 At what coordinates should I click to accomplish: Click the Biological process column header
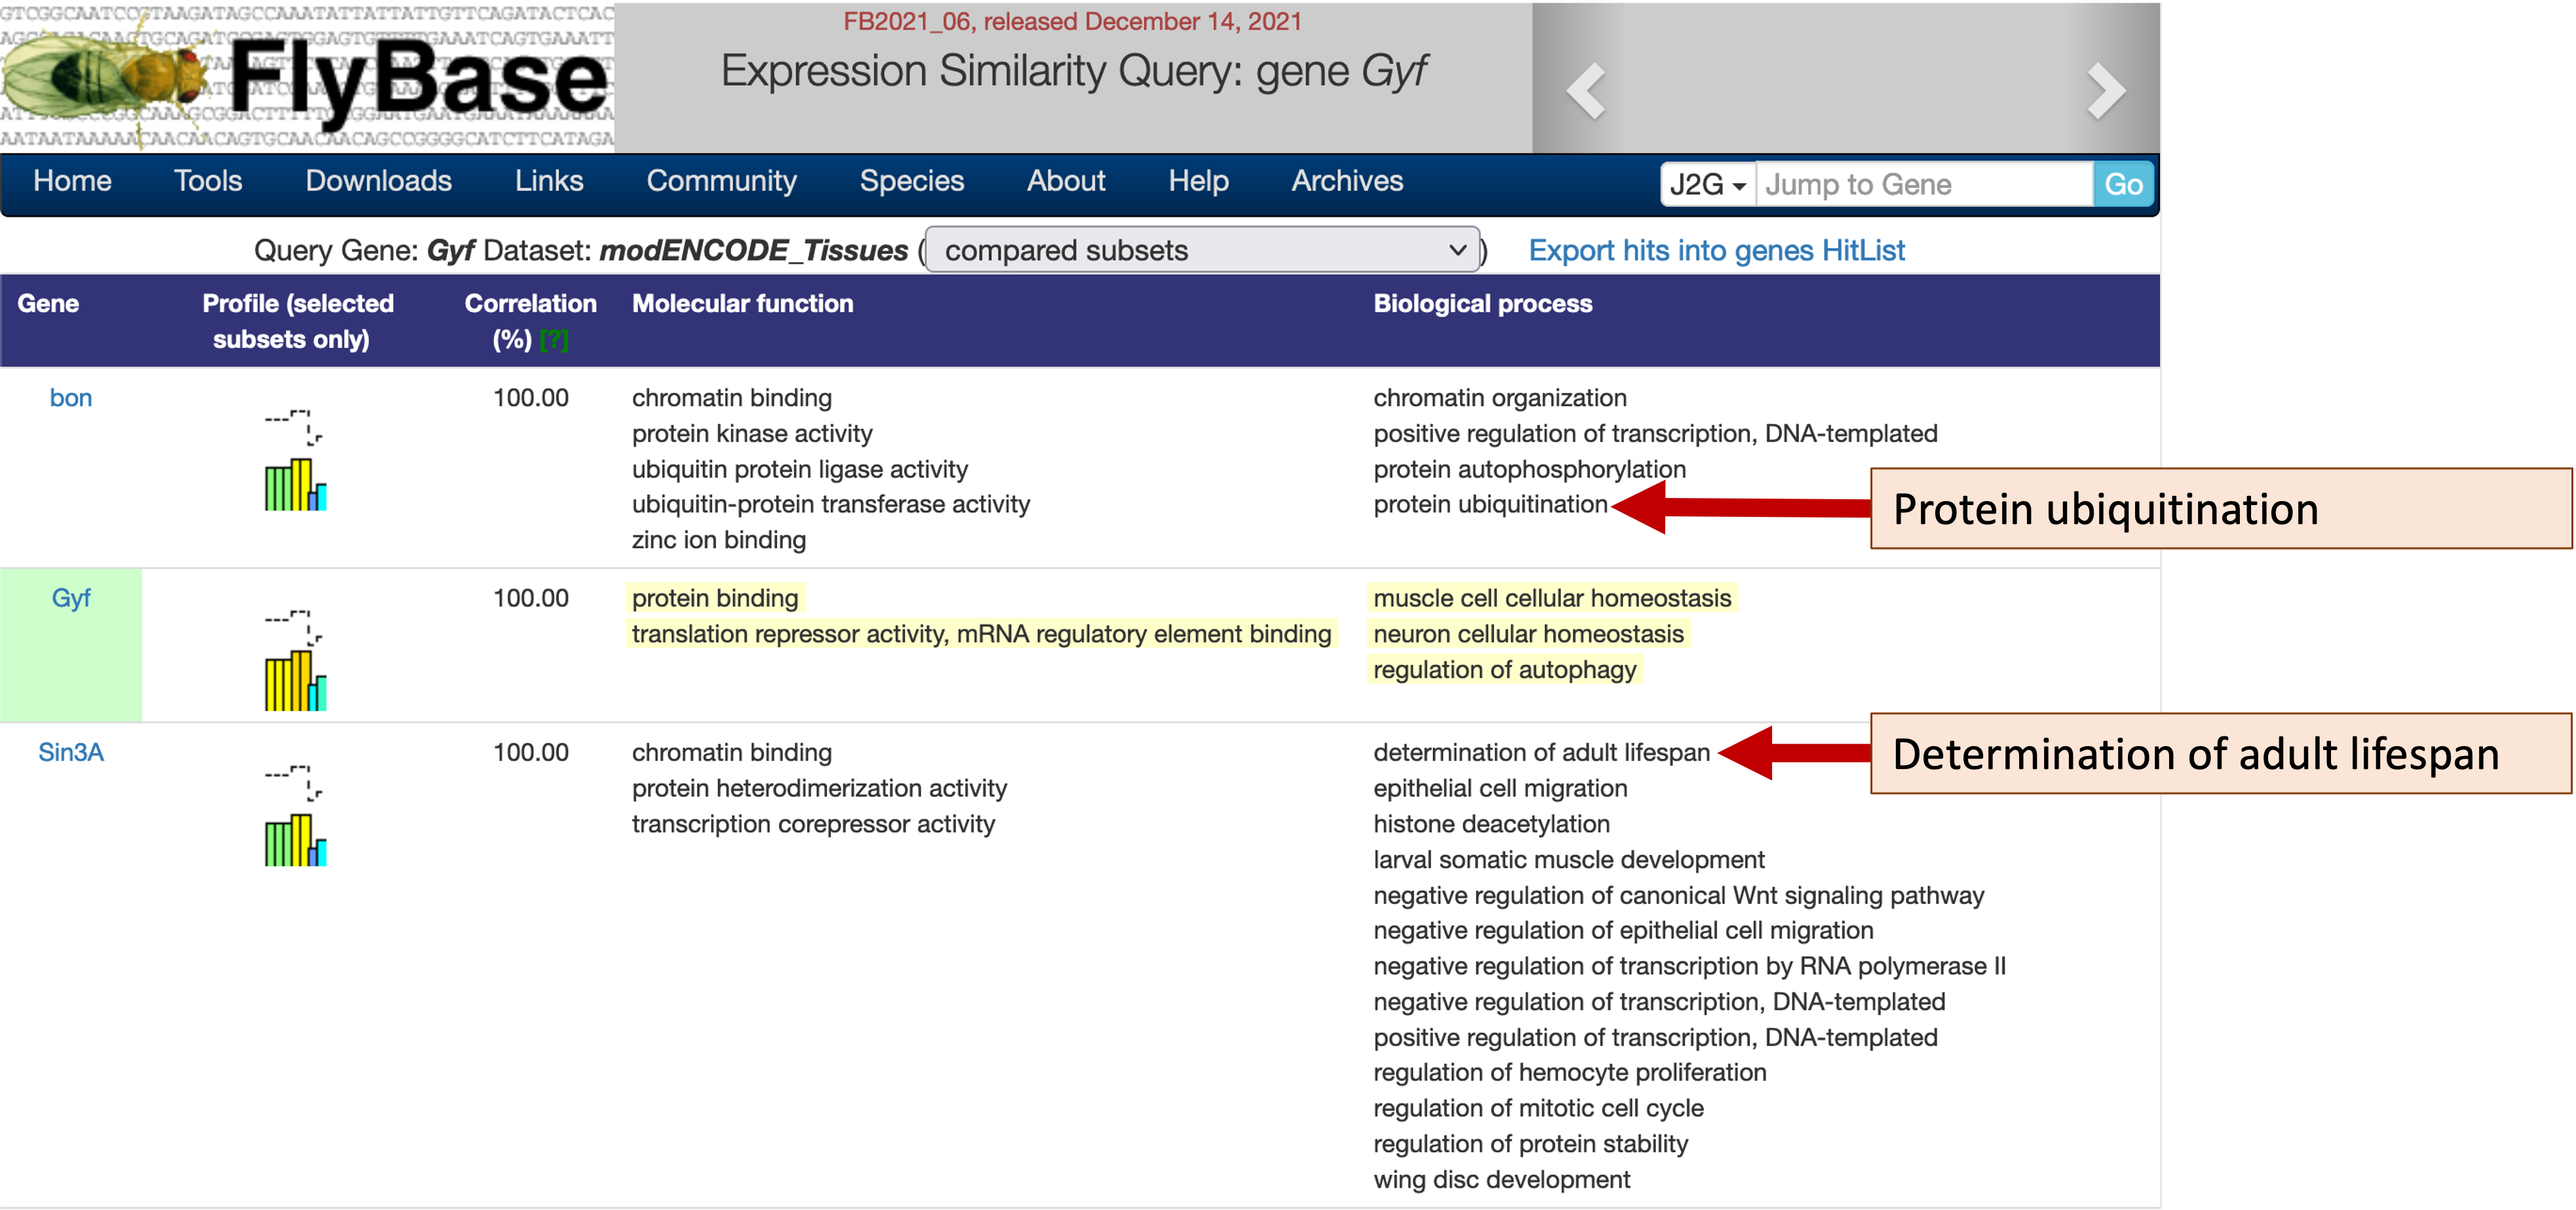click(1482, 304)
